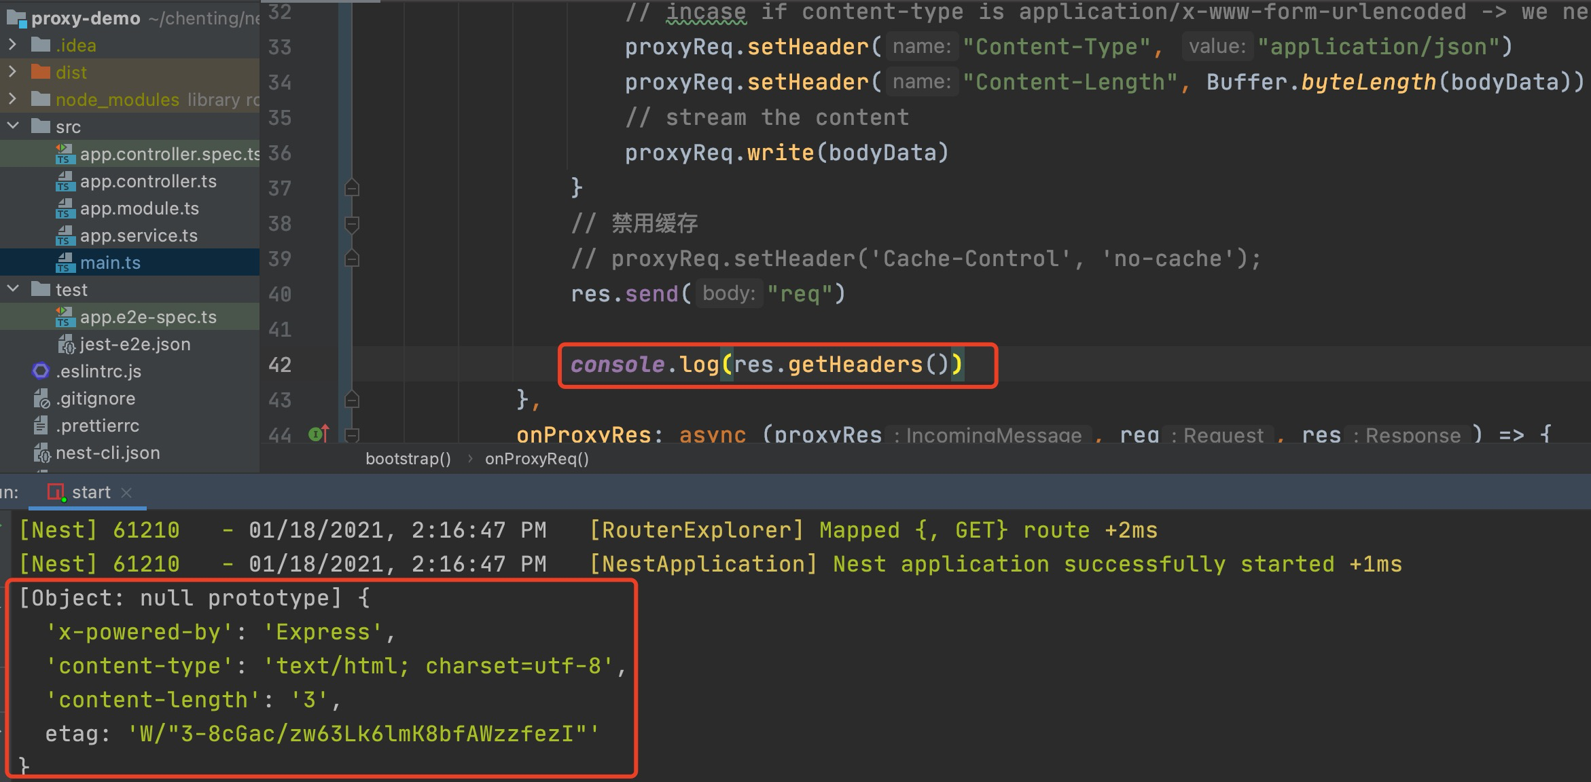Close the start run tab
Screen dimensions: 1591x782
[x=126, y=492]
